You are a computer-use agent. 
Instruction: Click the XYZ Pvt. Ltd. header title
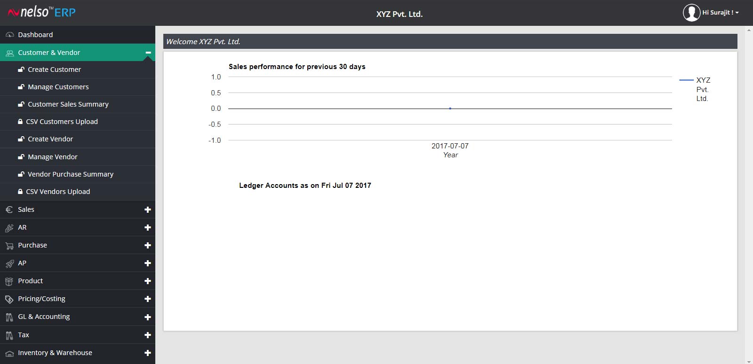(x=399, y=14)
